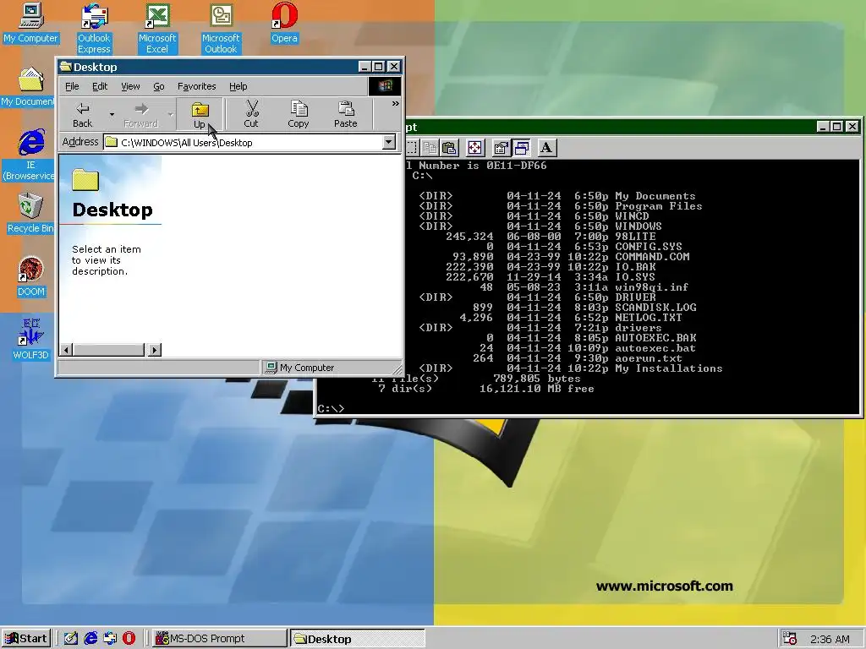Open the Back button history dropdown arrow
The width and height of the screenshot is (866, 649).
(112, 115)
